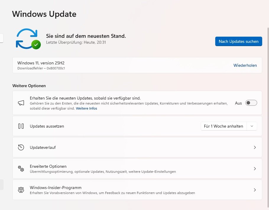Click the Sie sind auf dem neuesten Stand heading

pyautogui.click(x=86, y=36)
